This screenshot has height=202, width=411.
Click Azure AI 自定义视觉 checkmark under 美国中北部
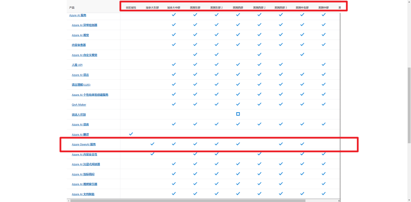pyautogui.click(x=302, y=54)
